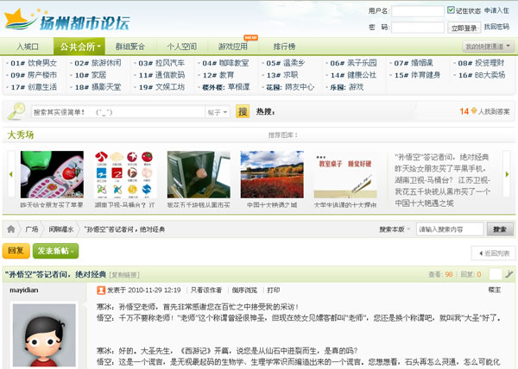Open forum 18# 摄影天堂

point(98,87)
